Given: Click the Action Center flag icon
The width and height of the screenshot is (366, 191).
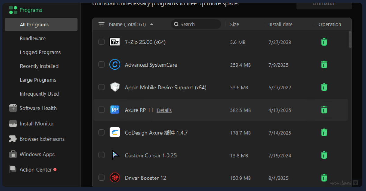Looking at the screenshot, I should [x=13, y=170].
